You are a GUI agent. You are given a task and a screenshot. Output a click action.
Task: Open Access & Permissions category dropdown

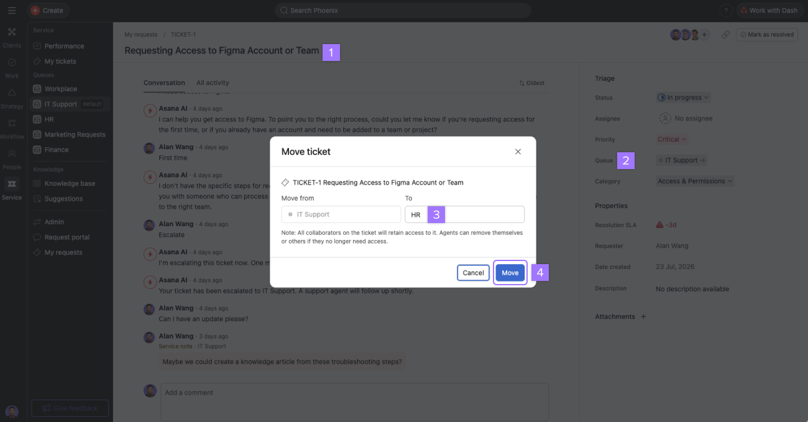click(x=696, y=181)
